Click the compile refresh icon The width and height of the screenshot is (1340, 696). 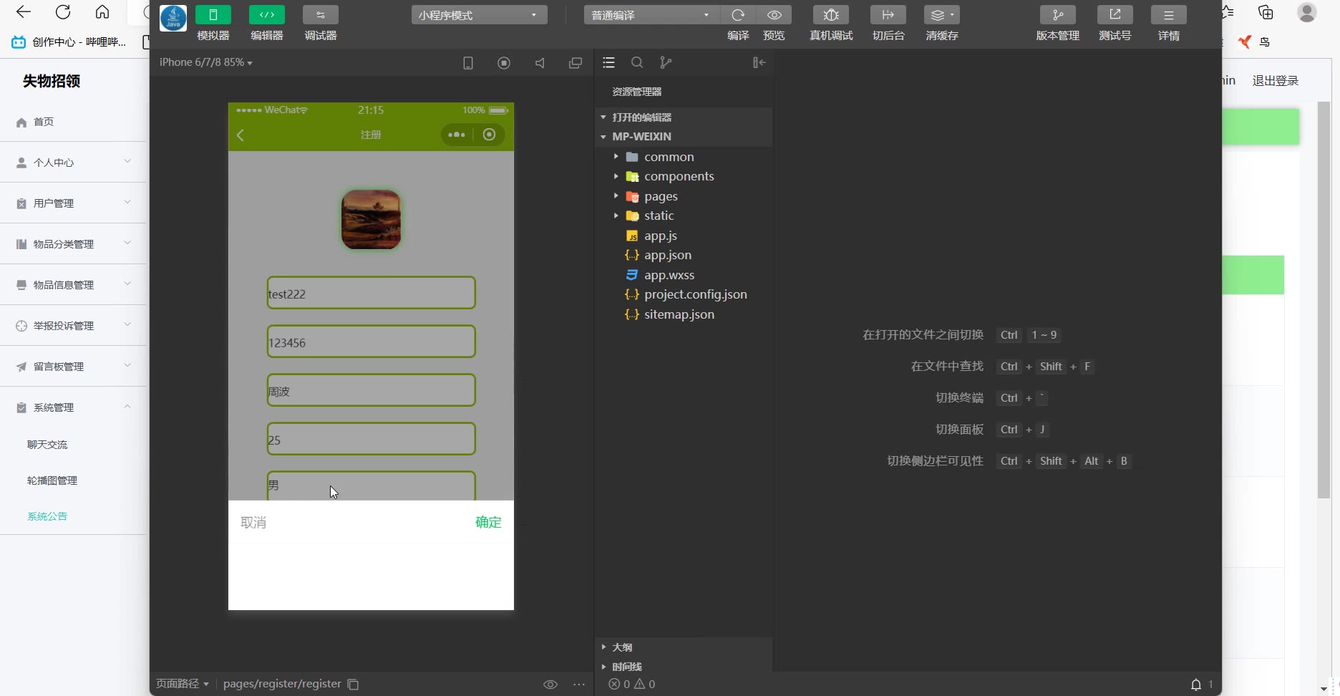[x=738, y=15]
